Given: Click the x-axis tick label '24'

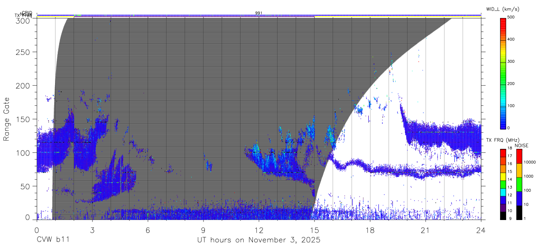Looking at the screenshot, I should (x=481, y=230).
